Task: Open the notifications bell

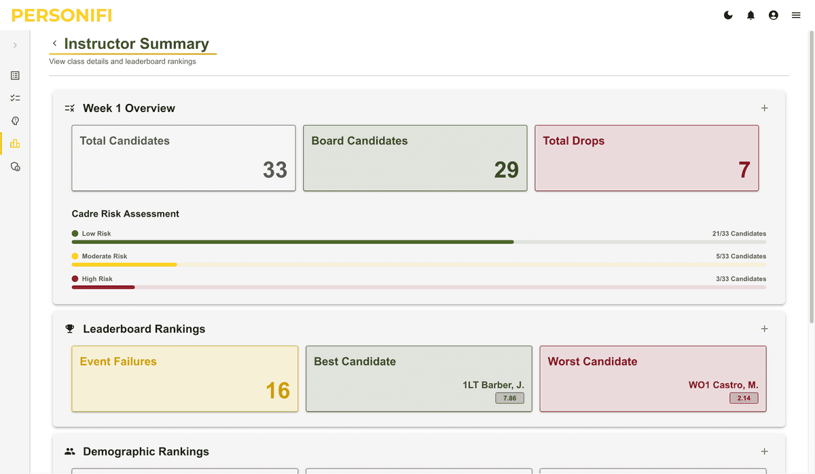Action: (x=750, y=15)
